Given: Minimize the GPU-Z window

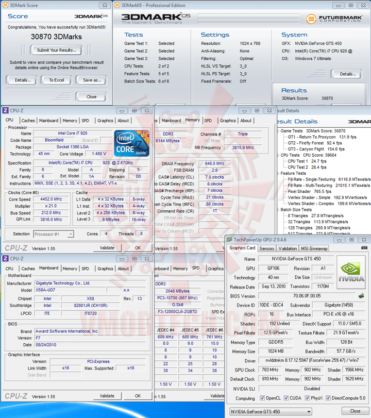Looking at the screenshot, I should (339, 240).
